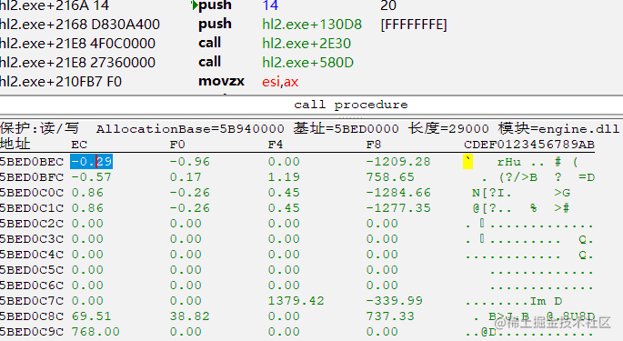Click the -1284.66 value
Image resolution: width=623 pixels, height=341 pixels.
398,193
